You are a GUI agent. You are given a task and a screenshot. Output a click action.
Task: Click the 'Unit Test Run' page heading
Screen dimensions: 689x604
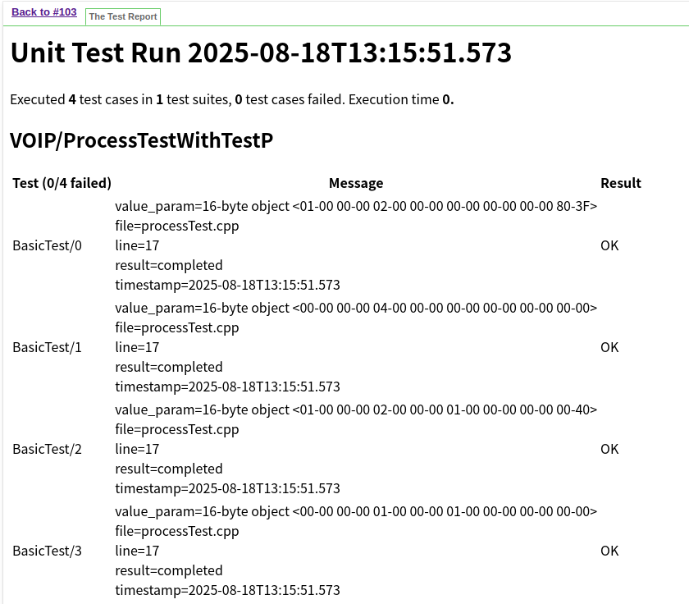261,53
